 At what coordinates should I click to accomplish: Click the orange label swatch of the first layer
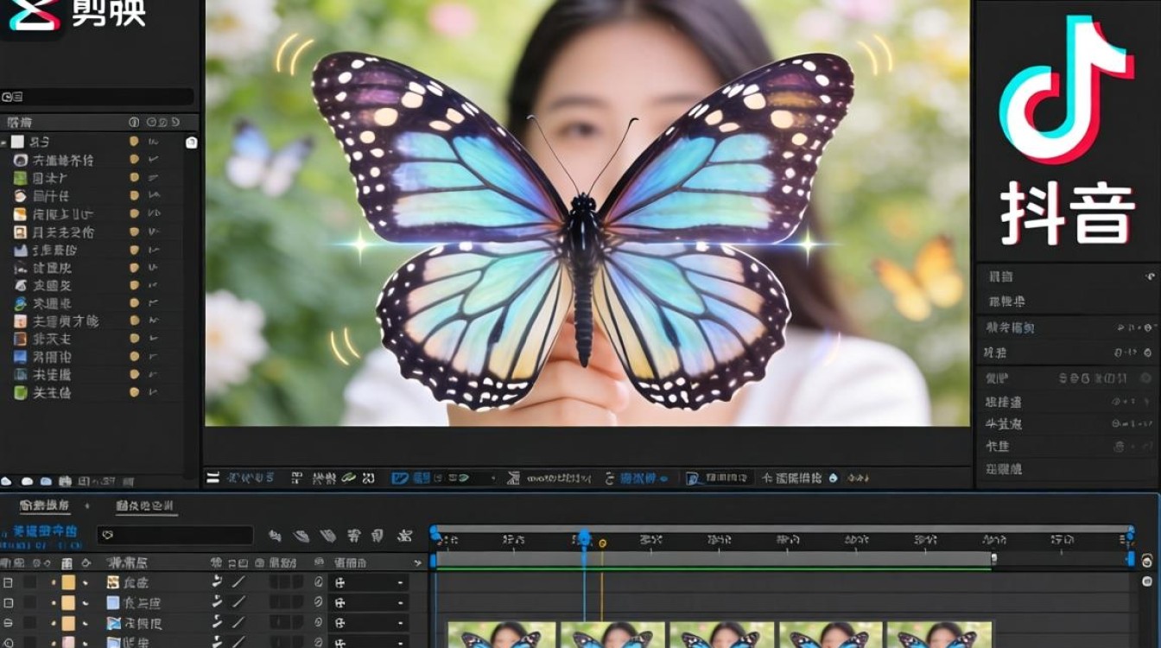click(68, 583)
